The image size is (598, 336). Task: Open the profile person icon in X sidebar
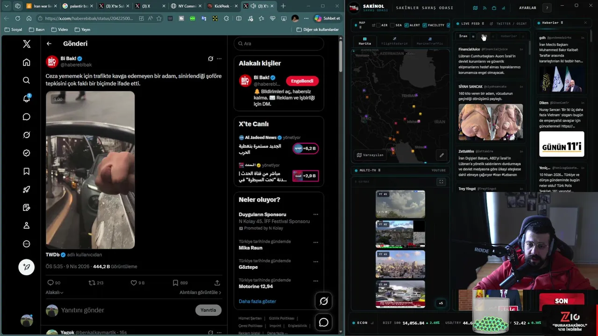(27, 225)
